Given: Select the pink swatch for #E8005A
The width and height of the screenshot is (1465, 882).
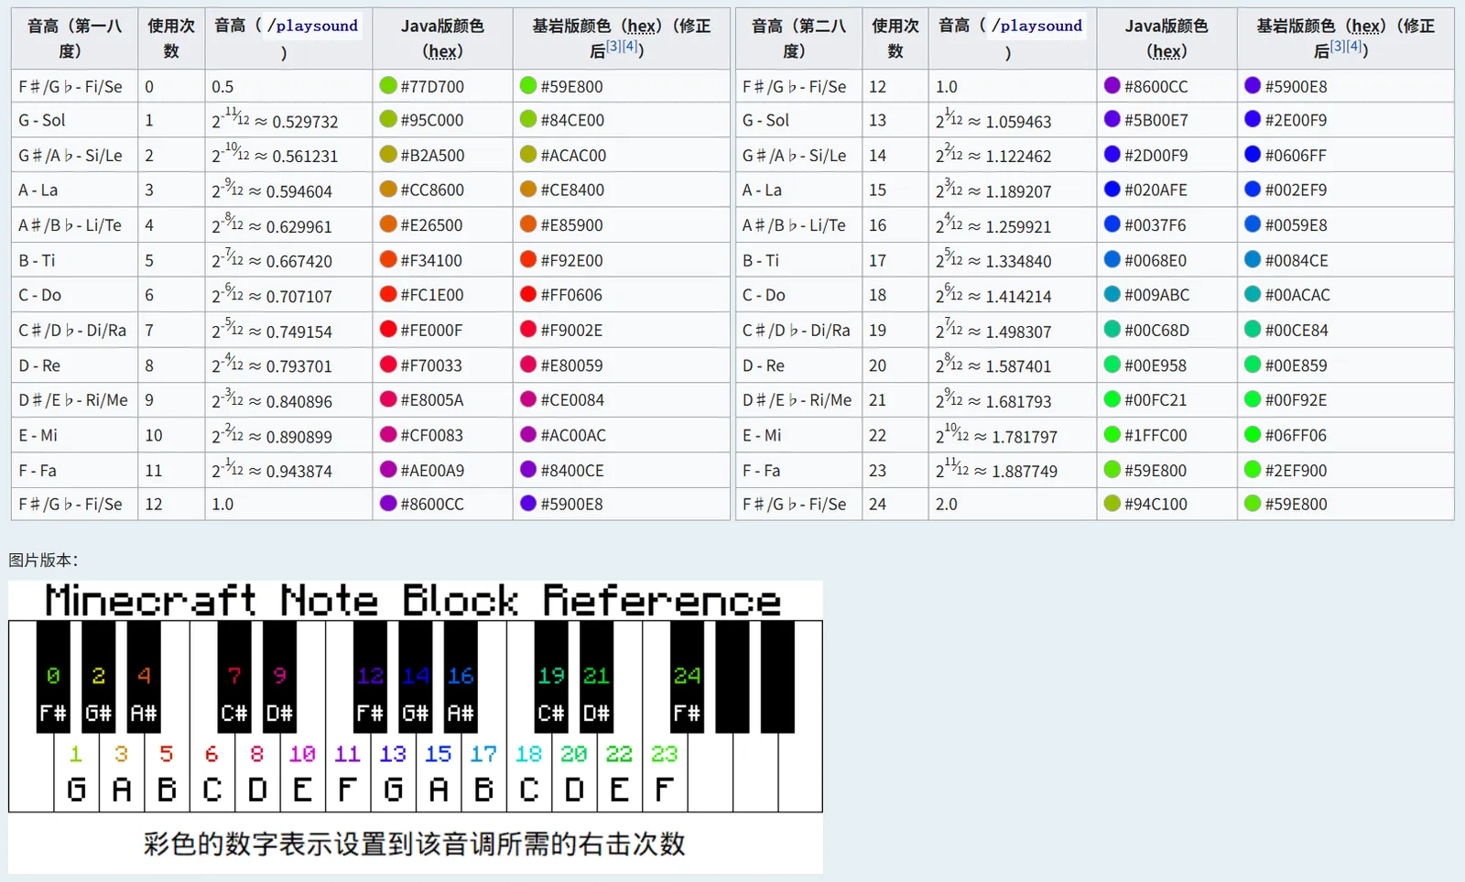Looking at the screenshot, I should pos(388,400).
